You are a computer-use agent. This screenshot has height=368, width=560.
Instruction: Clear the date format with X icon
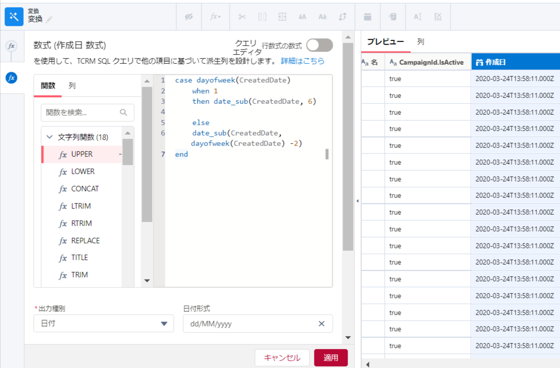pos(321,324)
